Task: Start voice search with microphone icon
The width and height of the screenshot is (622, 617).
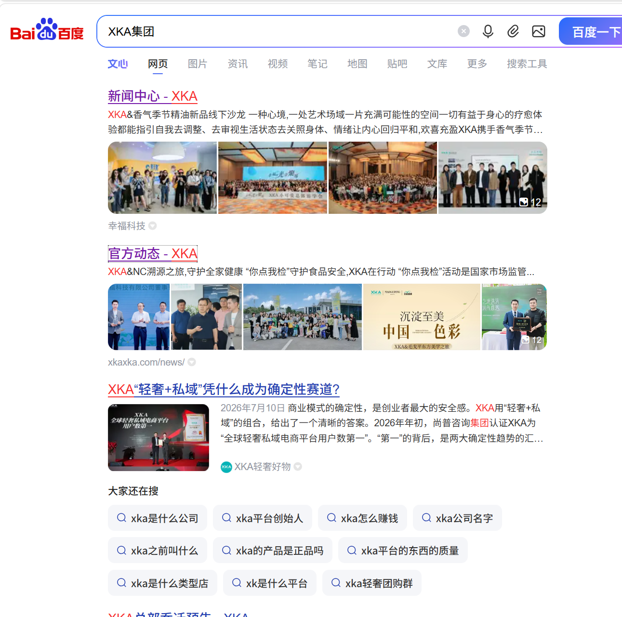Action: tap(488, 31)
